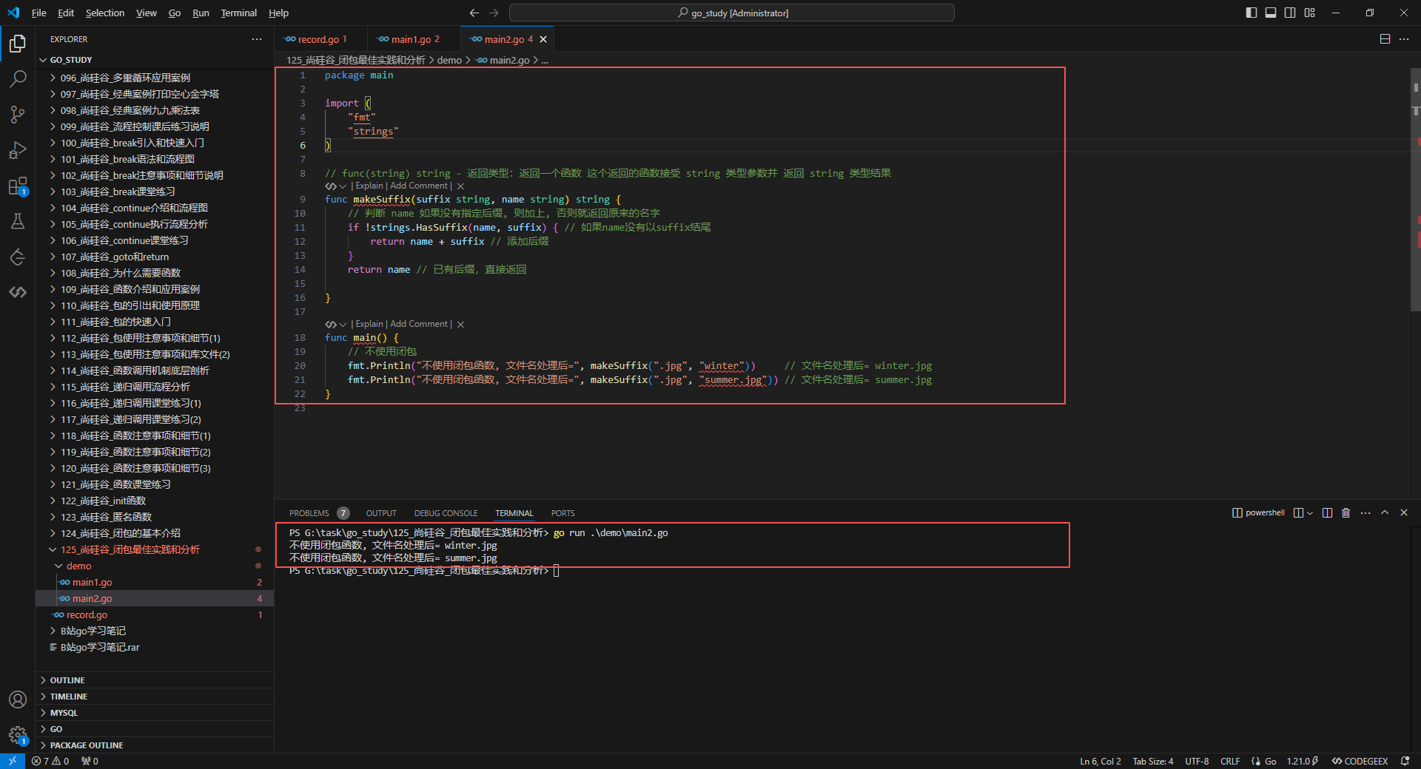
Task: Toggle bottom Panel visibility
Action: click(x=1271, y=13)
